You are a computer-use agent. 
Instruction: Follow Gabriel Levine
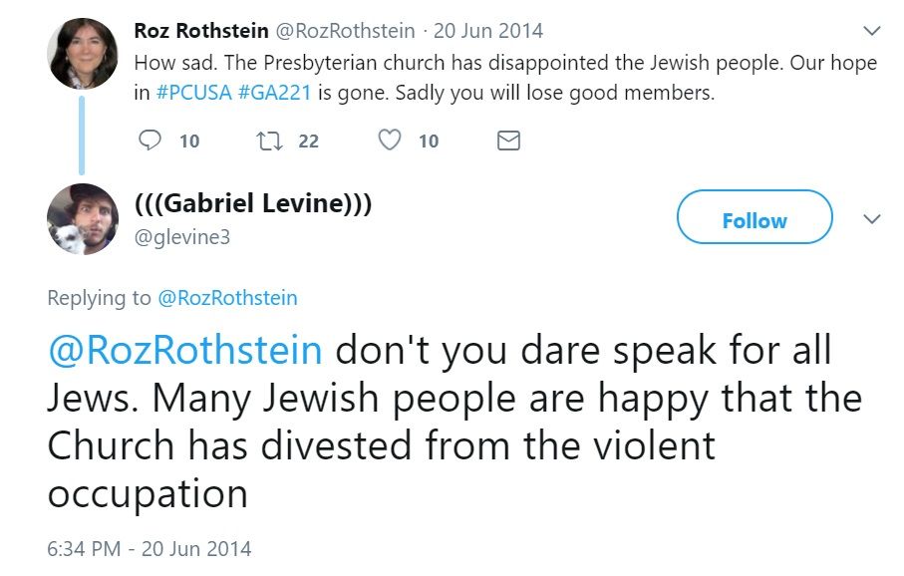[x=753, y=220]
